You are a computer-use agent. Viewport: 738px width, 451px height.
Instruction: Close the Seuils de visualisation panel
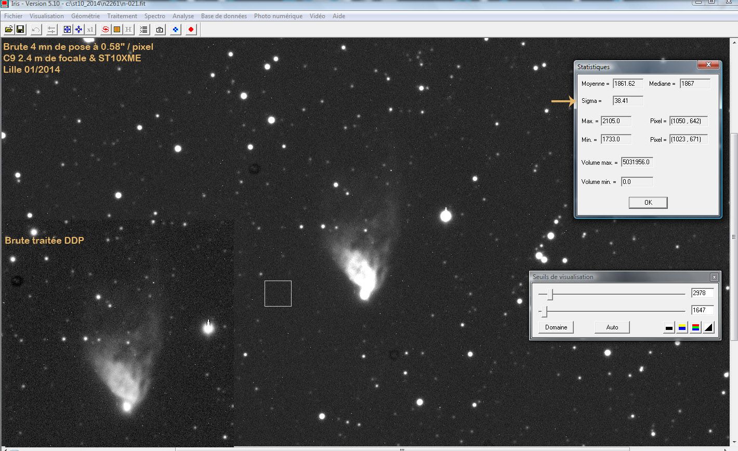pos(714,277)
